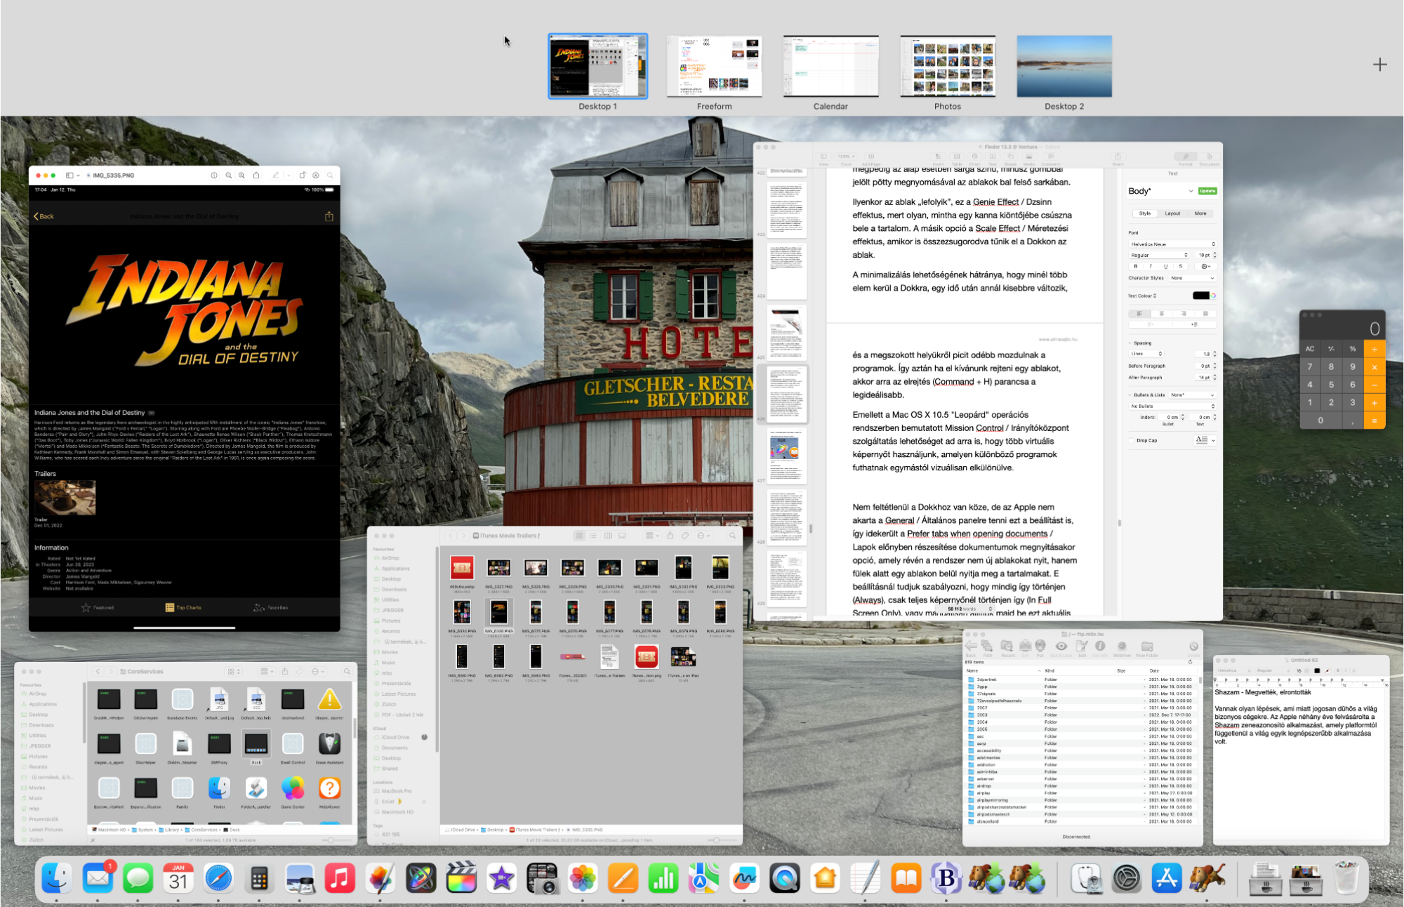Launch Messages from the Dock
This screenshot has height=907, width=1404.
[x=138, y=878]
